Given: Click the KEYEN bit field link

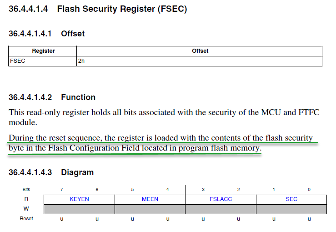Looking at the screenshot, I should click(79, 199).
